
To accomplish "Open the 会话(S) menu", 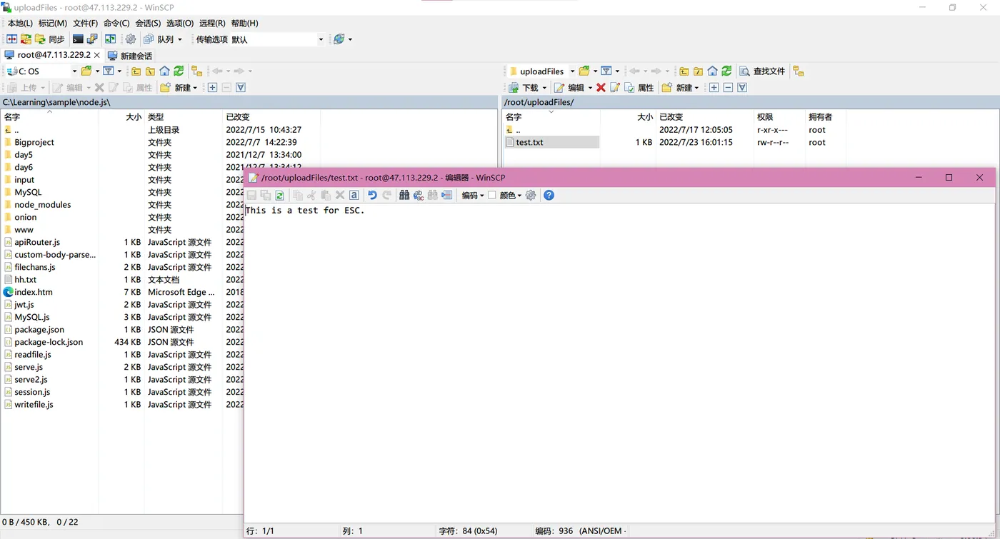I will [x=148, y=23].
